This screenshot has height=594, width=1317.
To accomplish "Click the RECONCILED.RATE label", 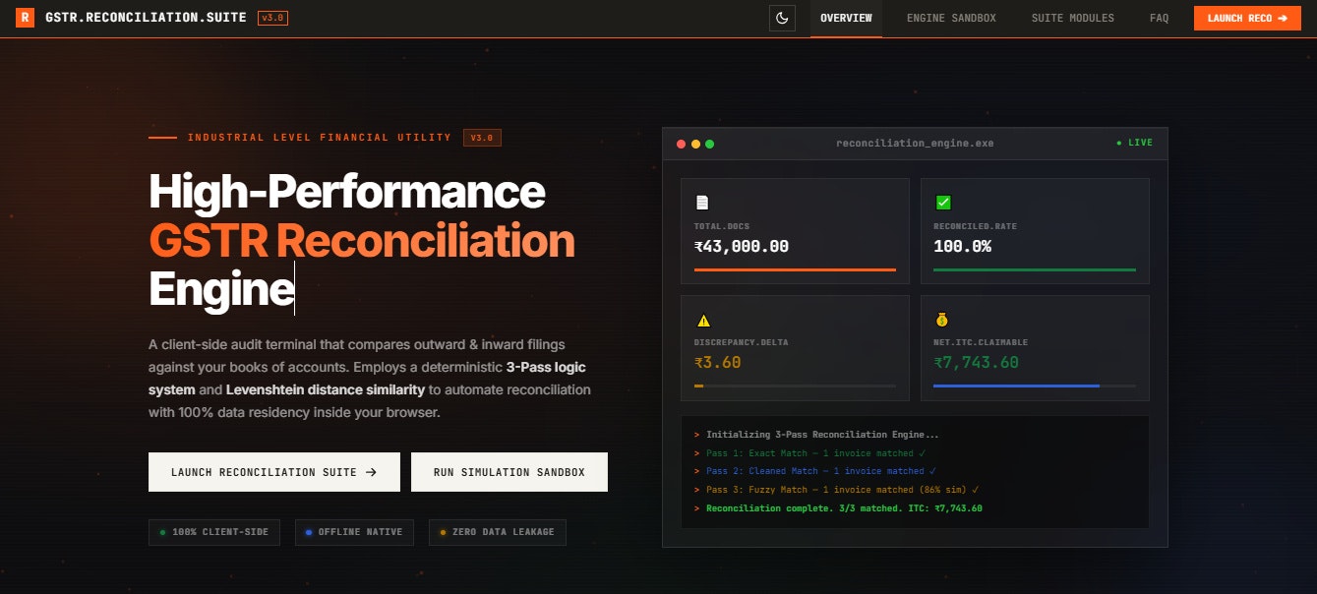I will coord(976,226).
